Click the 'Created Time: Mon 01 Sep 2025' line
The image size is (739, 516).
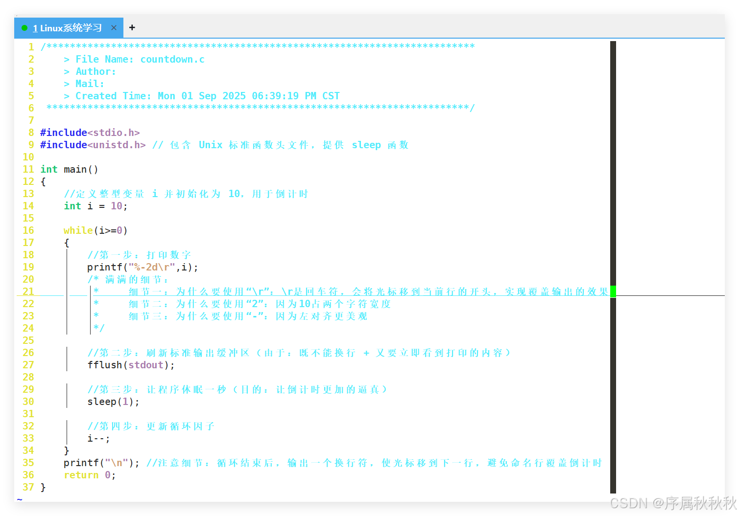(x=202, y=96)
